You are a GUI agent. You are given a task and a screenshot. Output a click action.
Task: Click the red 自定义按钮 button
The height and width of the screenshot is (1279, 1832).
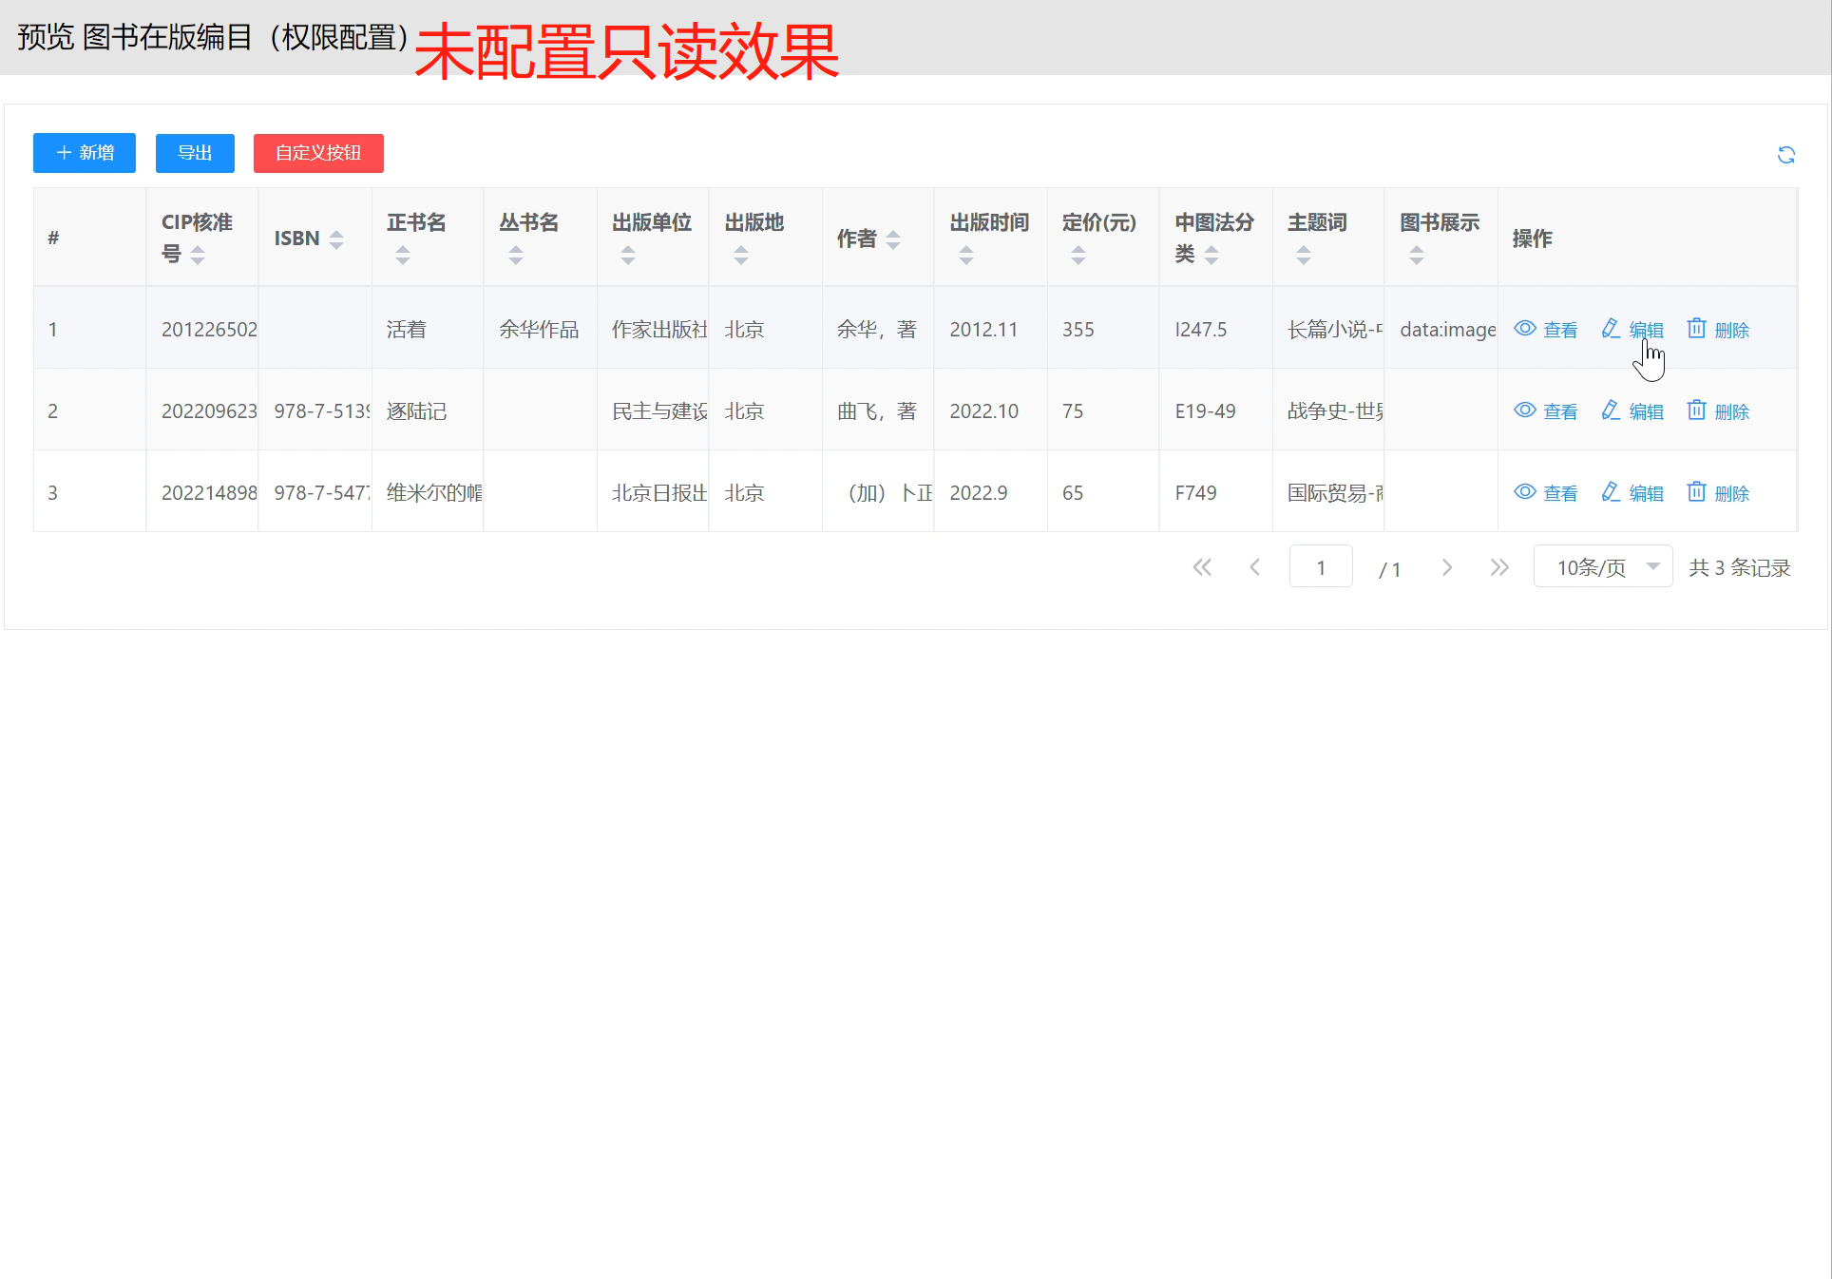point(318,153)
